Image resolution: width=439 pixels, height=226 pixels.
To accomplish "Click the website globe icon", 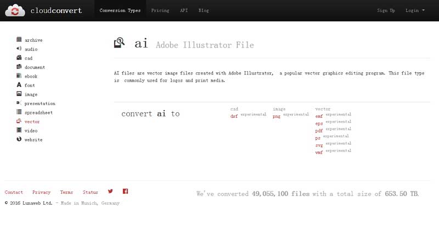I will (x=19, y=139).
